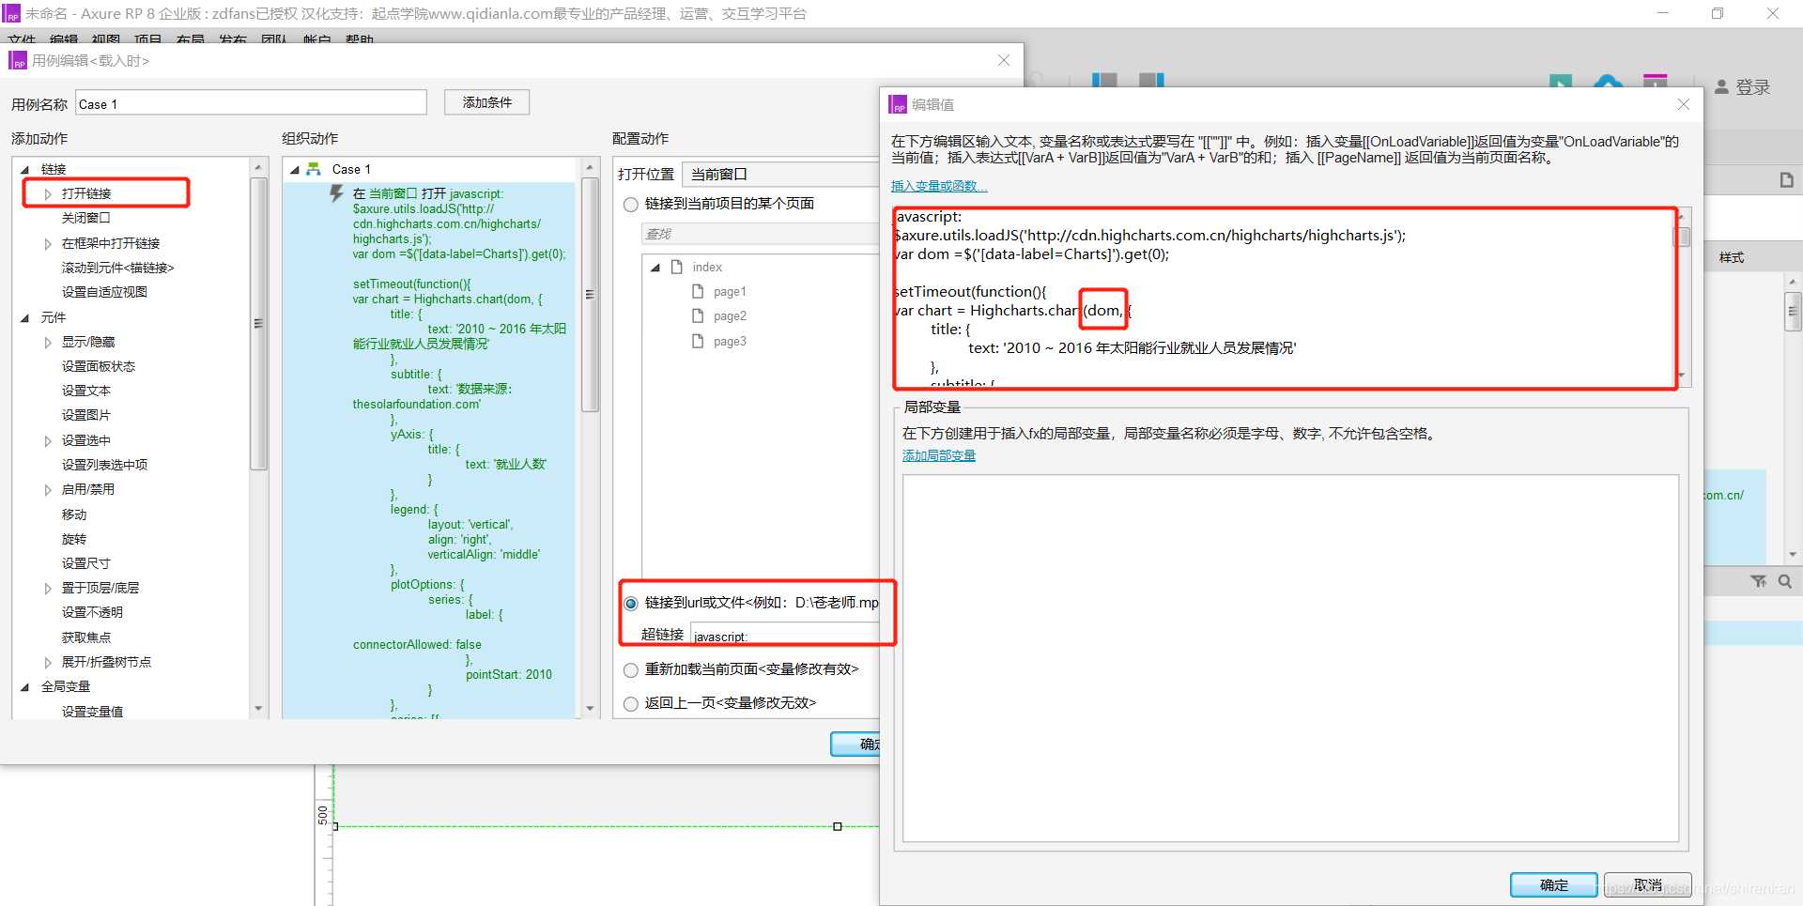Click the Case 1 case icon in organize actions
The width and height of the screenshot is (1803, 906).
click(314, 169)
